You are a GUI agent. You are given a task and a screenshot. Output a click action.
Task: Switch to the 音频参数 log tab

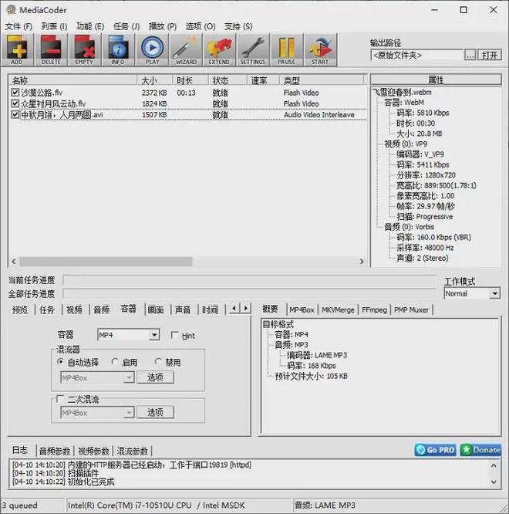[55, 451]
